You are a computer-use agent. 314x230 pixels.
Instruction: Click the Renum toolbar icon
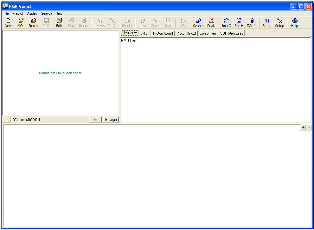point(84,23)
